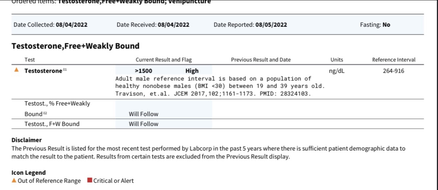Click the 264-916 reference interval
This screenshot has height=190, width=438.
coord(394,71)
